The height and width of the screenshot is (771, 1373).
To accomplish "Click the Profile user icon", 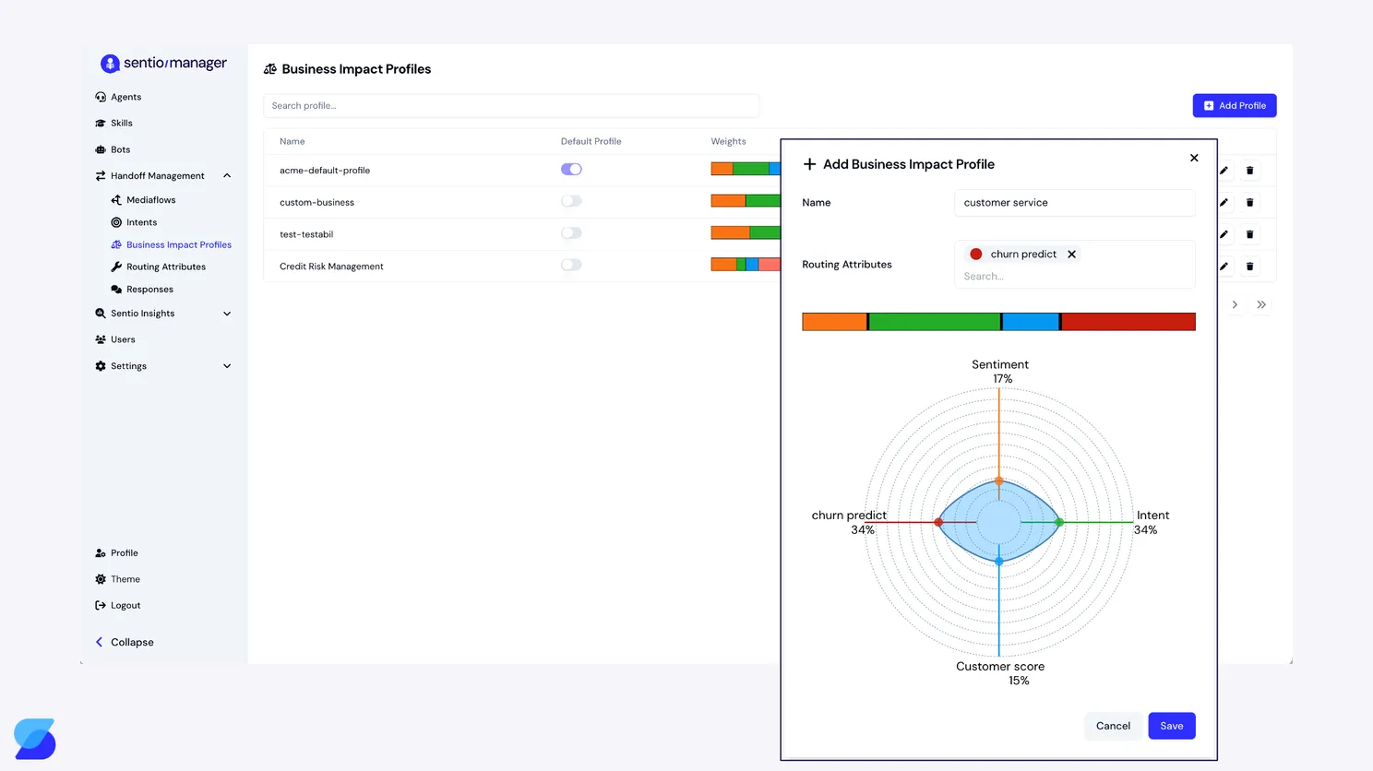I will click(x=101, y=553).
